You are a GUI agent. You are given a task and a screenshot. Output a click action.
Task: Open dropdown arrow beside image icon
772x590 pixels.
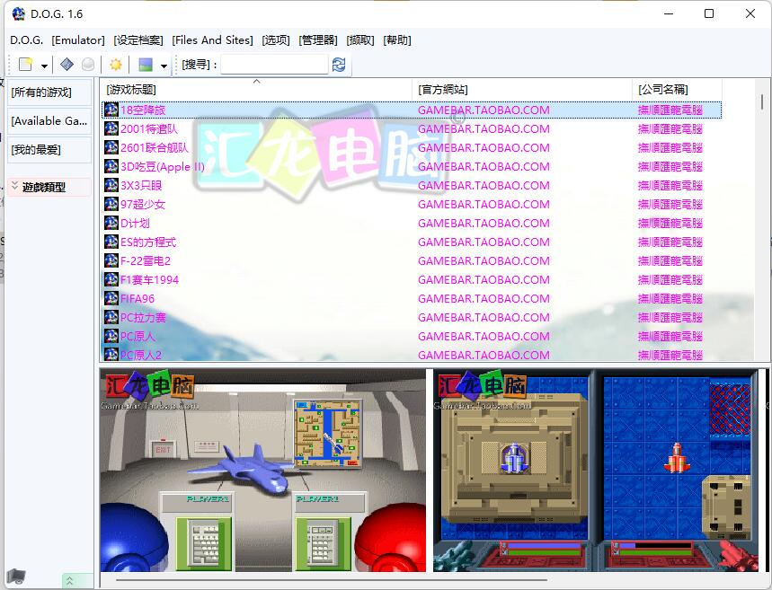(x=163, y=65)
